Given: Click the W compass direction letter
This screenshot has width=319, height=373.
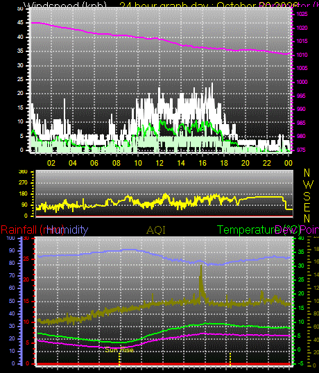Looking at the screenshot, I should pyautogui.click(x=309, y=184).
